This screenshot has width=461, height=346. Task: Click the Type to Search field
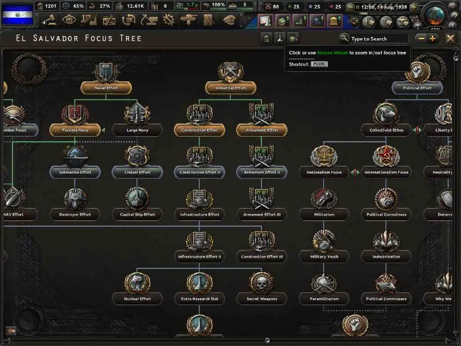379,39
